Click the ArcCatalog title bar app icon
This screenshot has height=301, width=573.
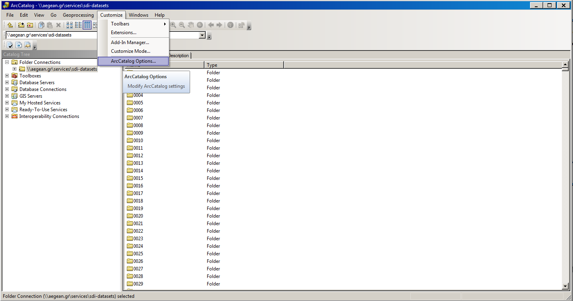[6, 5]
